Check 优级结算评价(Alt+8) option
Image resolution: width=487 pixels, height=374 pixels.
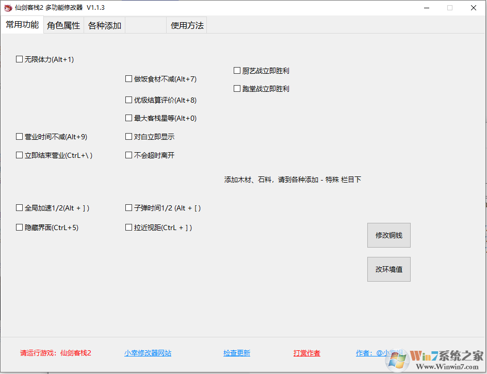128,100
